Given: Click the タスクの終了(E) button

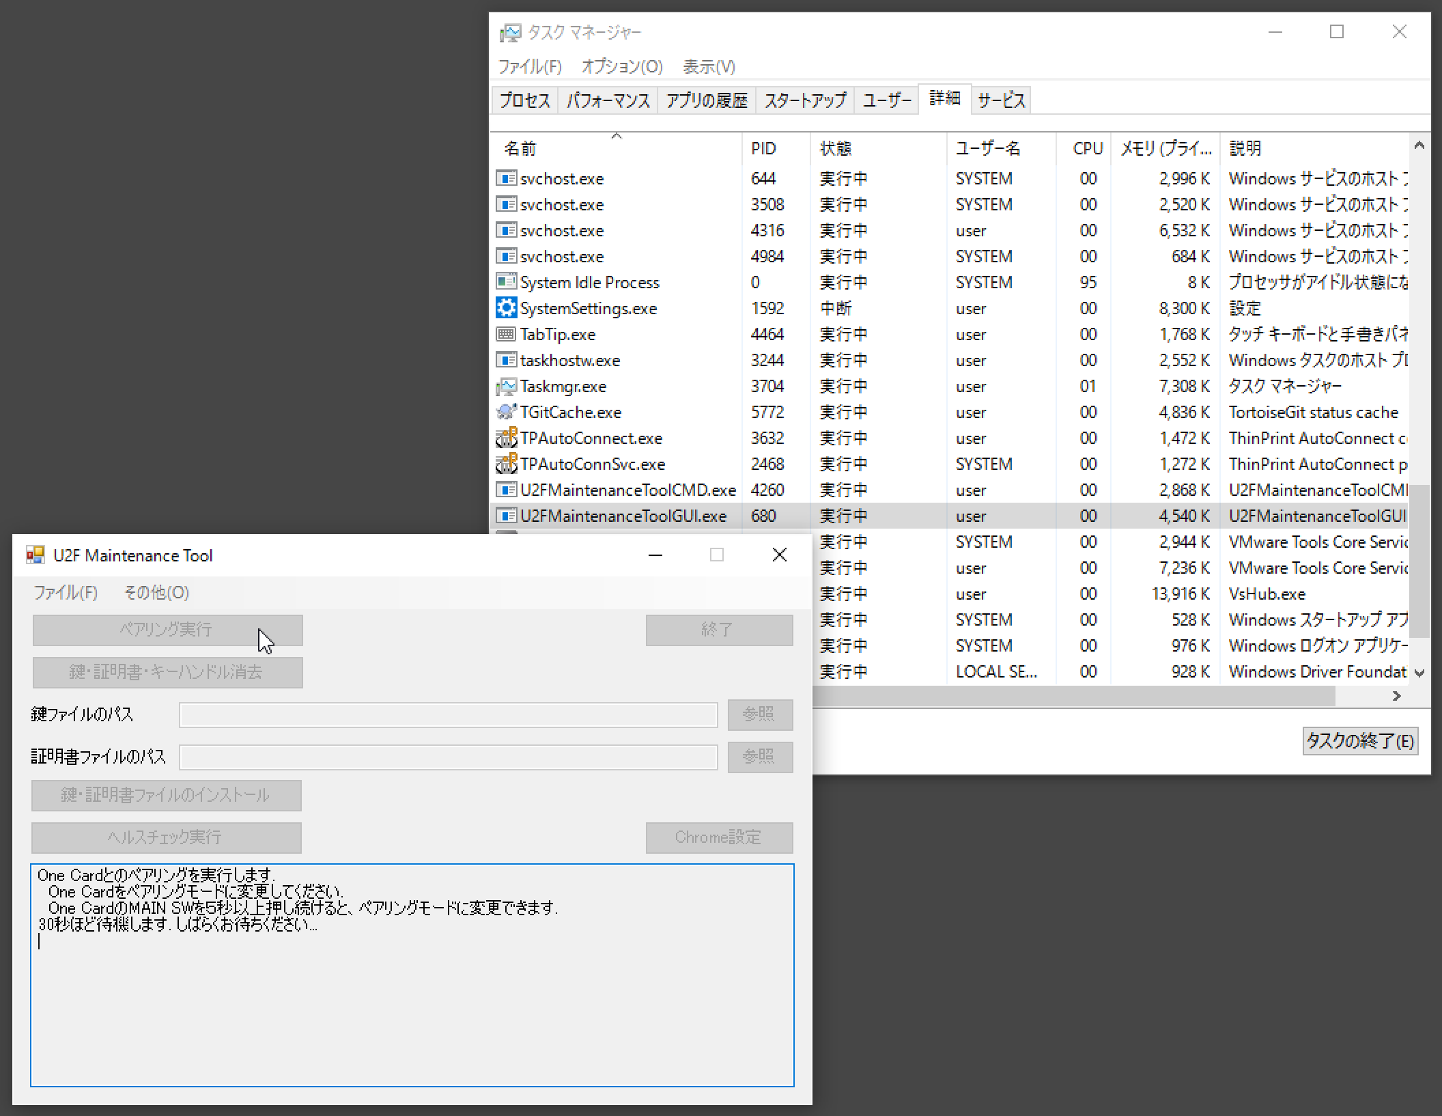Looking at the screenshot, I should coord(1360,741).
